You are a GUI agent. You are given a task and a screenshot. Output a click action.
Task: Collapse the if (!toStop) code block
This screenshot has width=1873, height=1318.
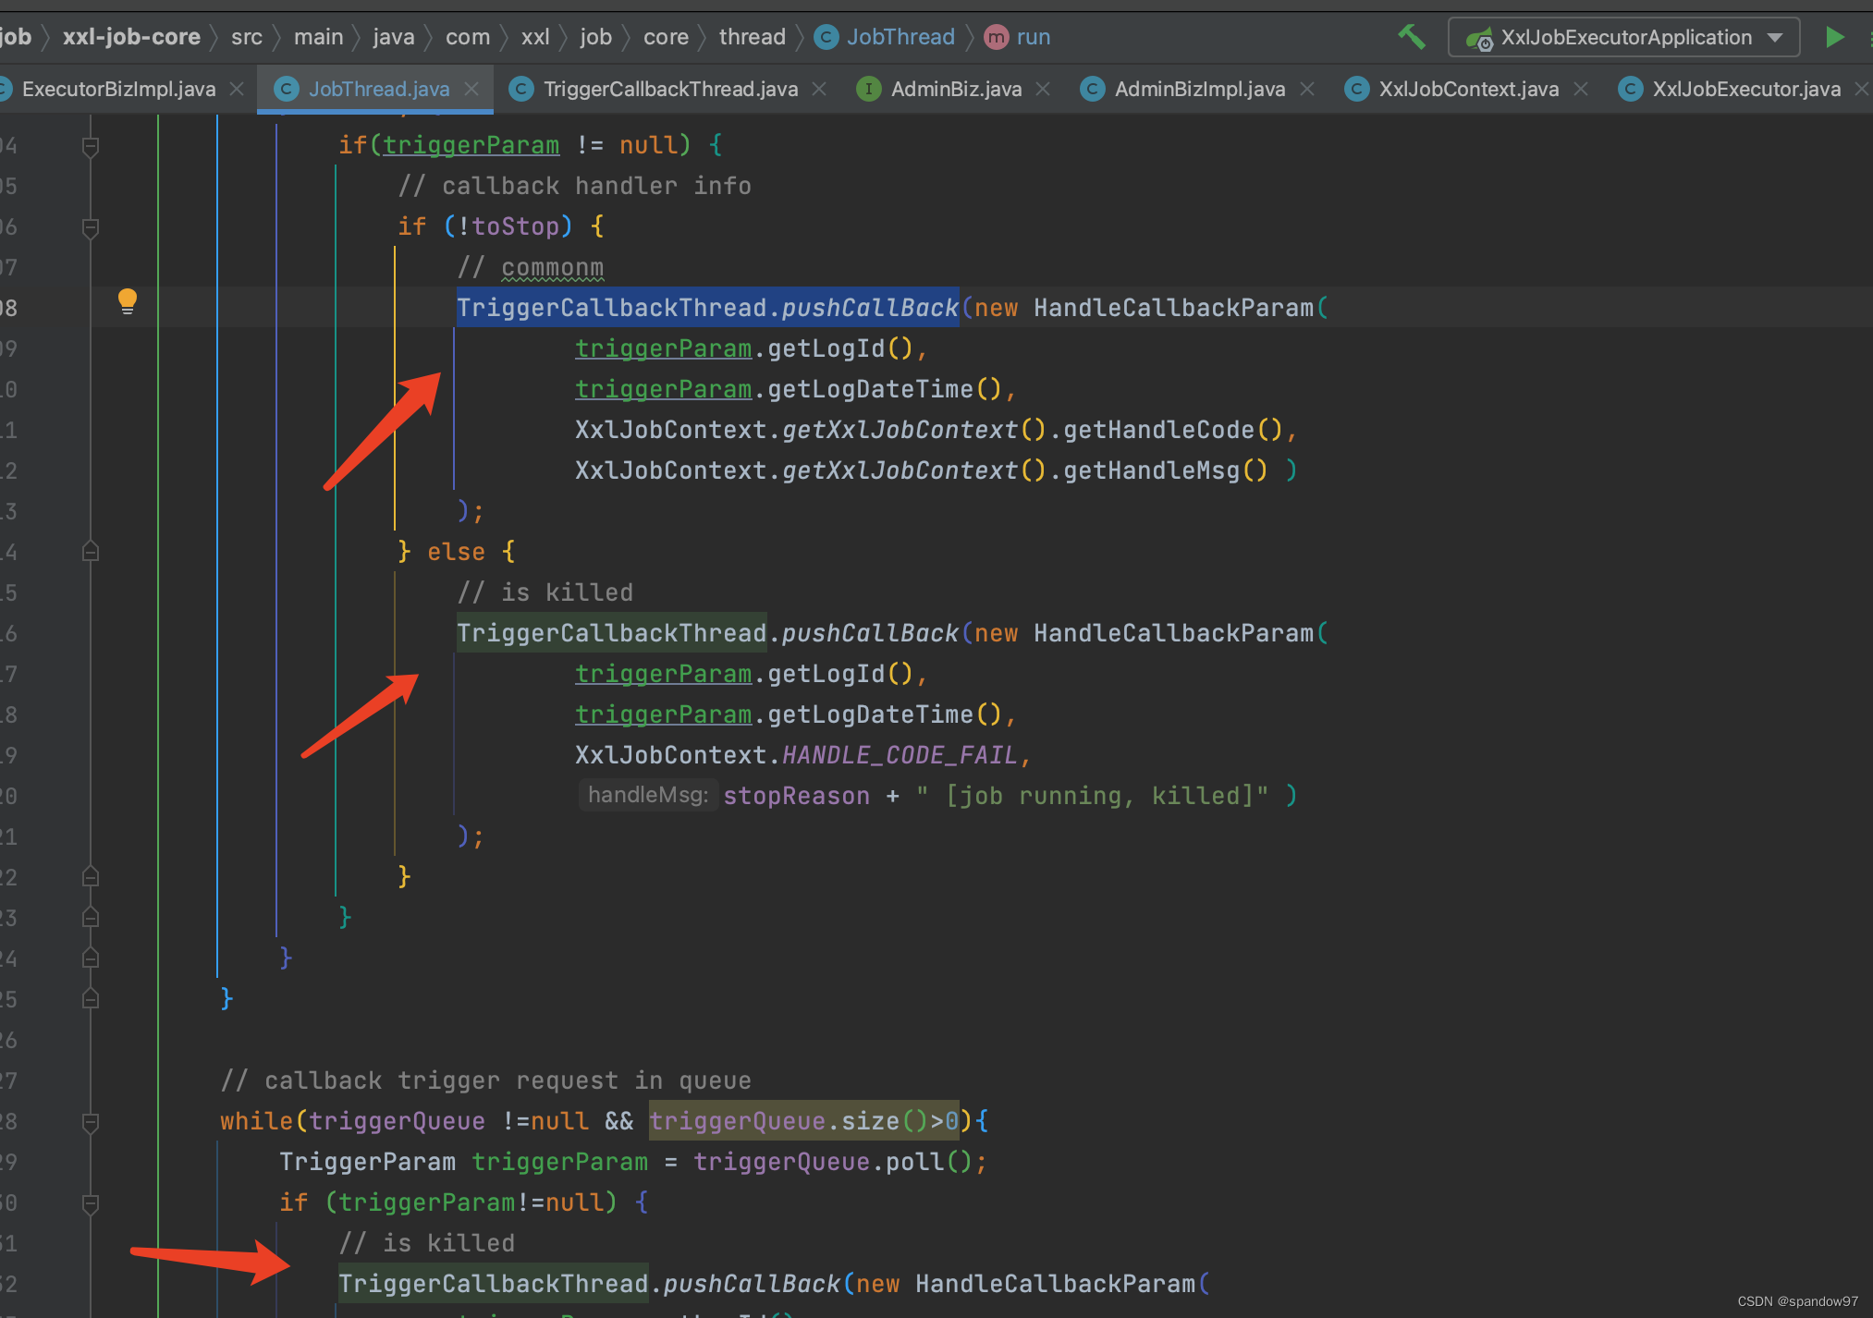[x=91, y=226]
